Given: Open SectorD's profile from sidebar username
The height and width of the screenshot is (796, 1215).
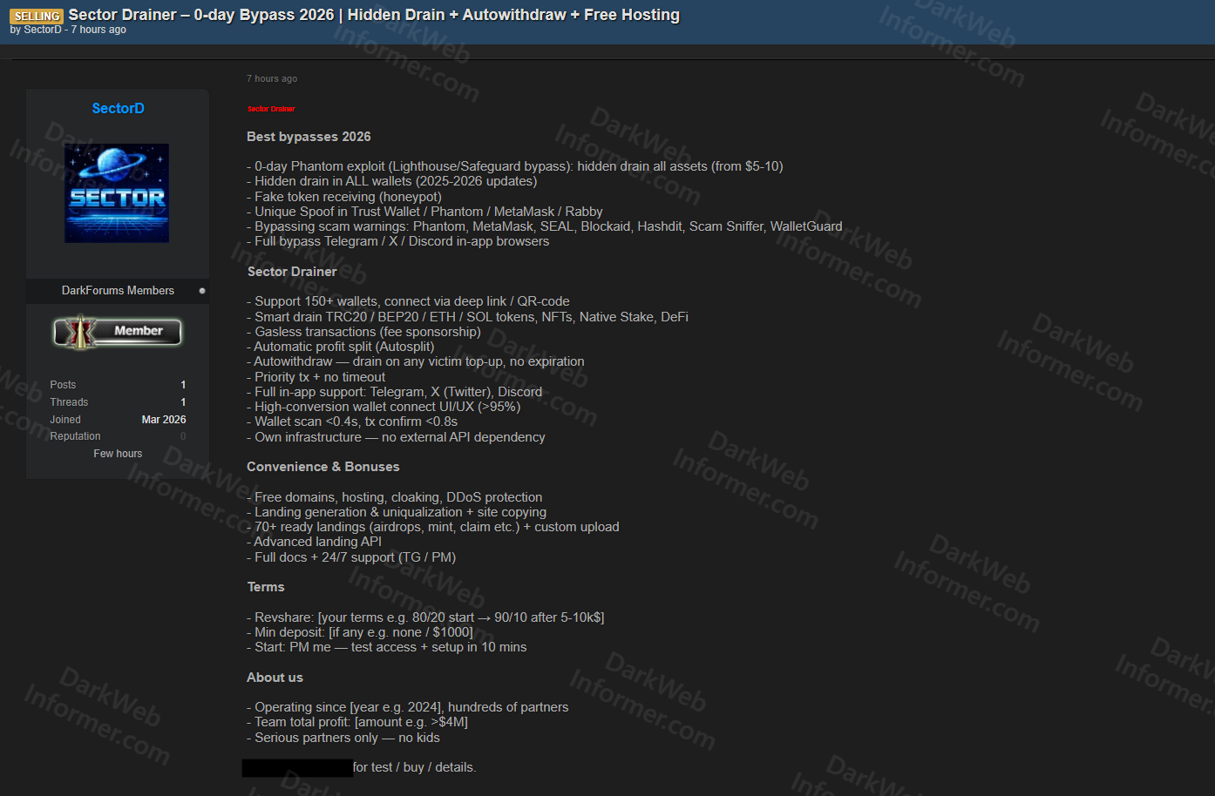Looking at the screenshot, I should point(118,108).
